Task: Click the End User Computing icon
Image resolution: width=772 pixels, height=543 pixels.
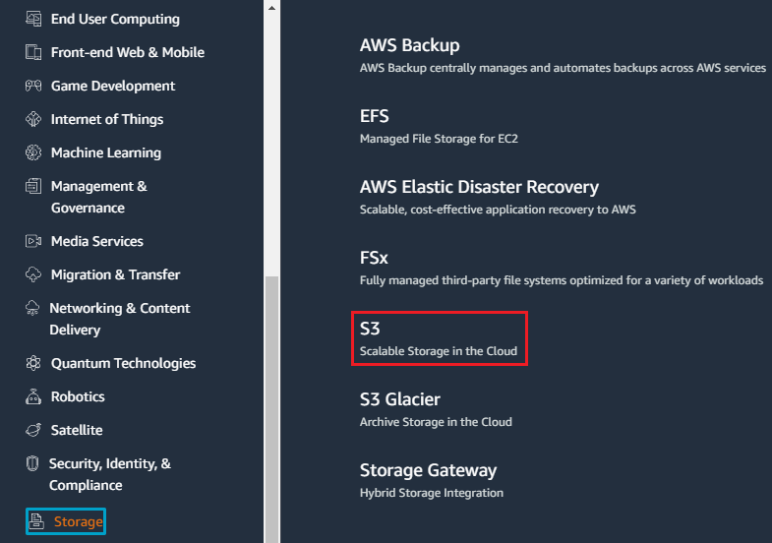Action: pyautogui.click(x=33, y=19)
